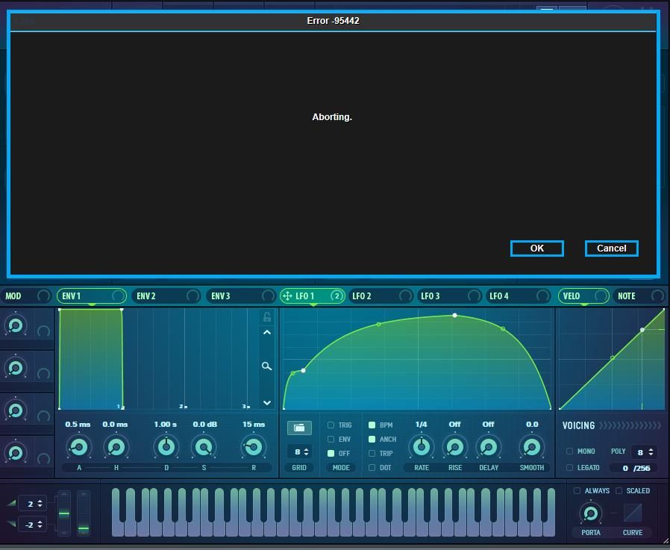
Task: Click the envelope lock icon
Action: (267, 316)
